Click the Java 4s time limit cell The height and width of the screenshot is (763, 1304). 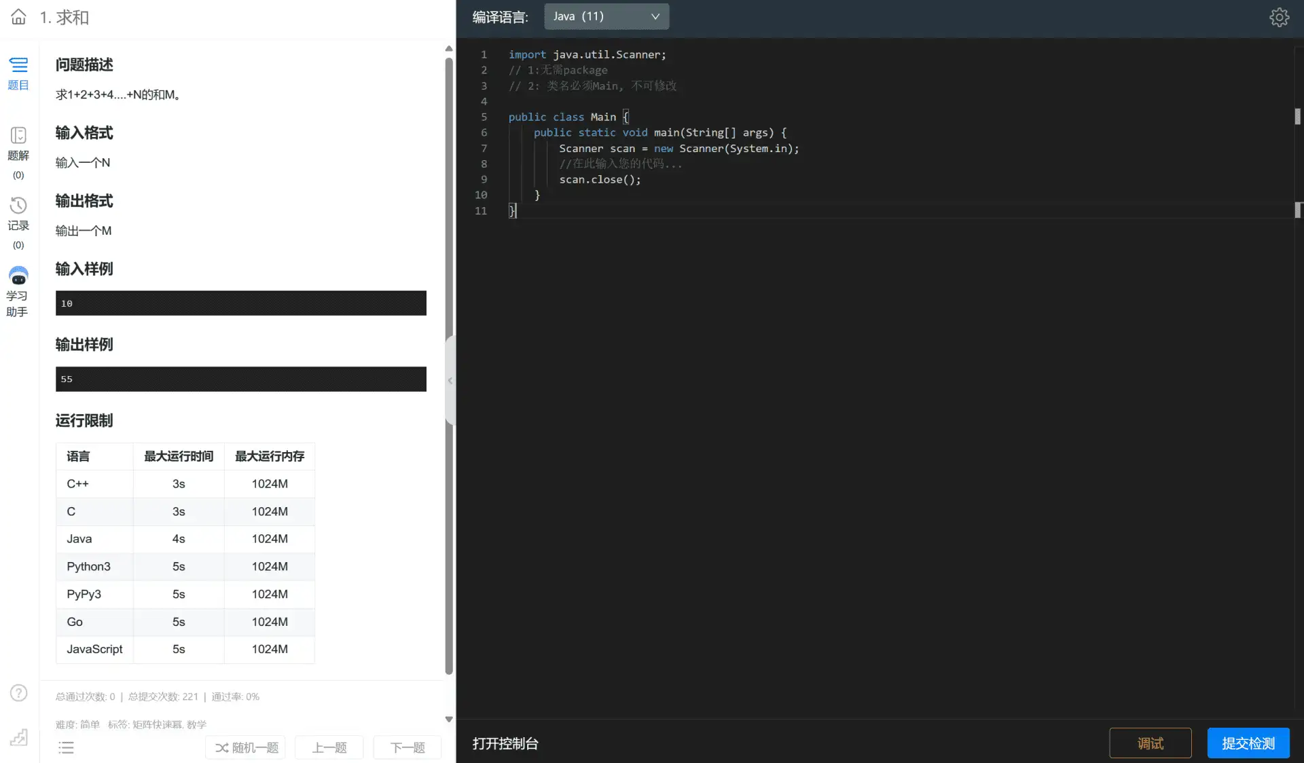(179, 539)
